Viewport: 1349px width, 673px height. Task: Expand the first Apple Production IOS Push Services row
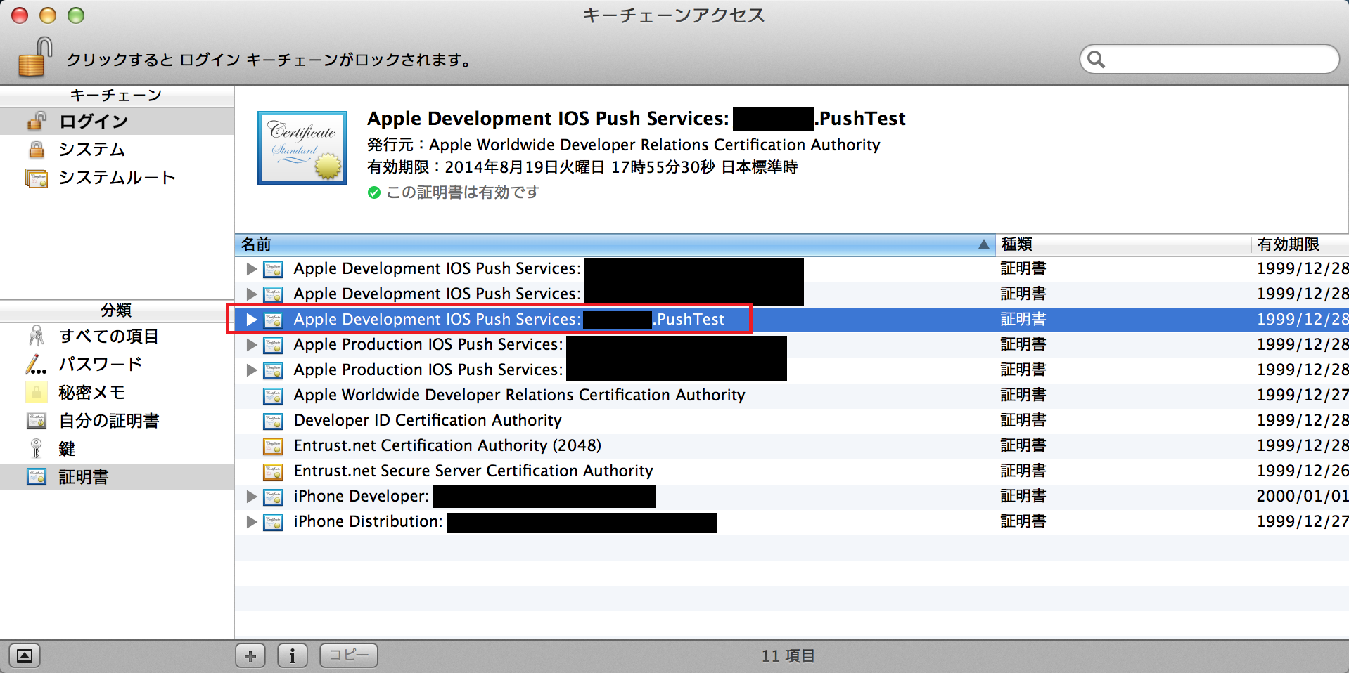[251, 345]
